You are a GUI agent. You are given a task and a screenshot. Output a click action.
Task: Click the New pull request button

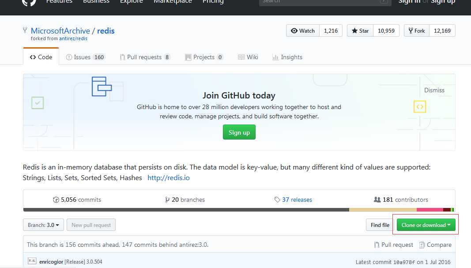(91, 225)
